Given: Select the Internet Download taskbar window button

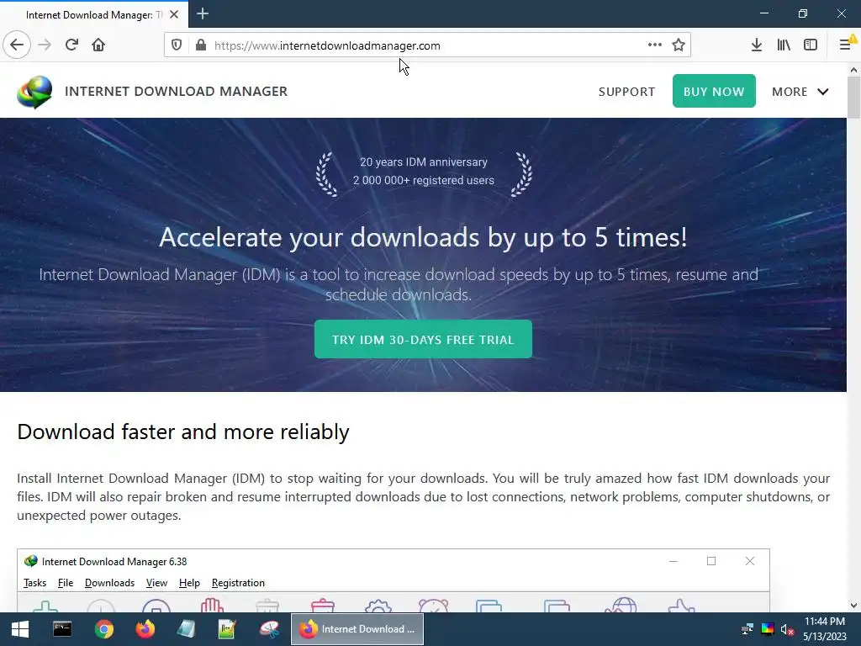Looking at the screenshot, I should click(357, 629).
